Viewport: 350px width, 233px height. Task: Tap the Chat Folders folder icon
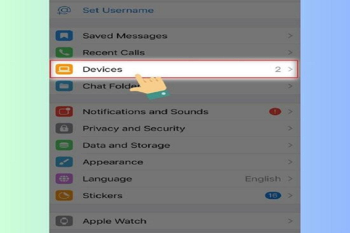coord(64,86)
